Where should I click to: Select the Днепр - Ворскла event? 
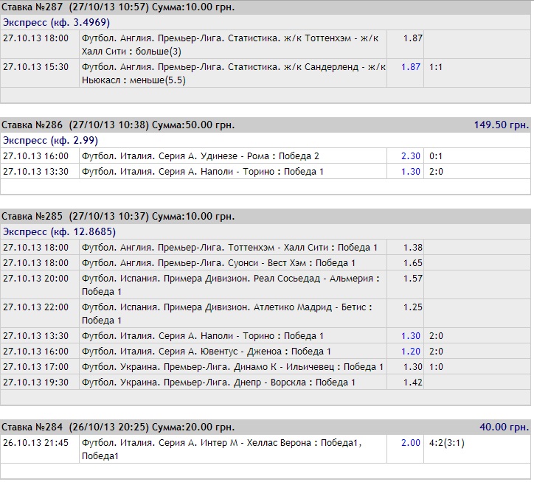218,383
